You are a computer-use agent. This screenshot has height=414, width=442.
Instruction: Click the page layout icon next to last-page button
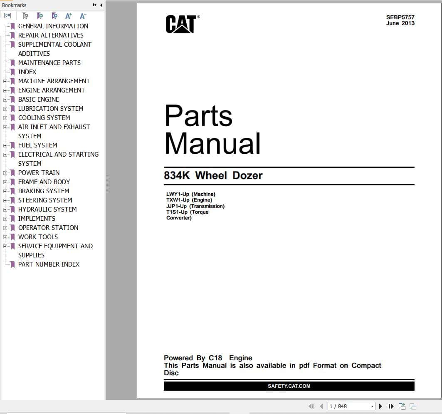pyautogui.click(x=402, y=406)
